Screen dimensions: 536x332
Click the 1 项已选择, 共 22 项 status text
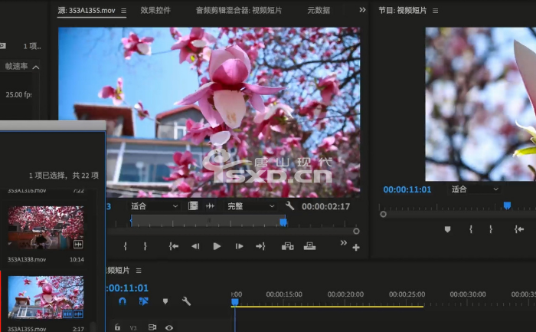(x=64, y=176)
